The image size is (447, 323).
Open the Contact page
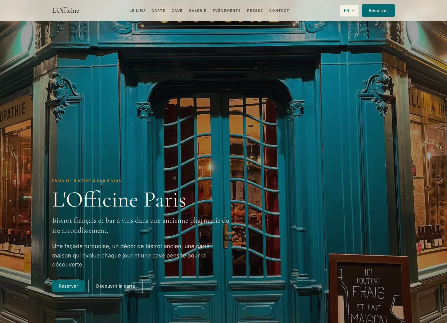coord(279,11)
